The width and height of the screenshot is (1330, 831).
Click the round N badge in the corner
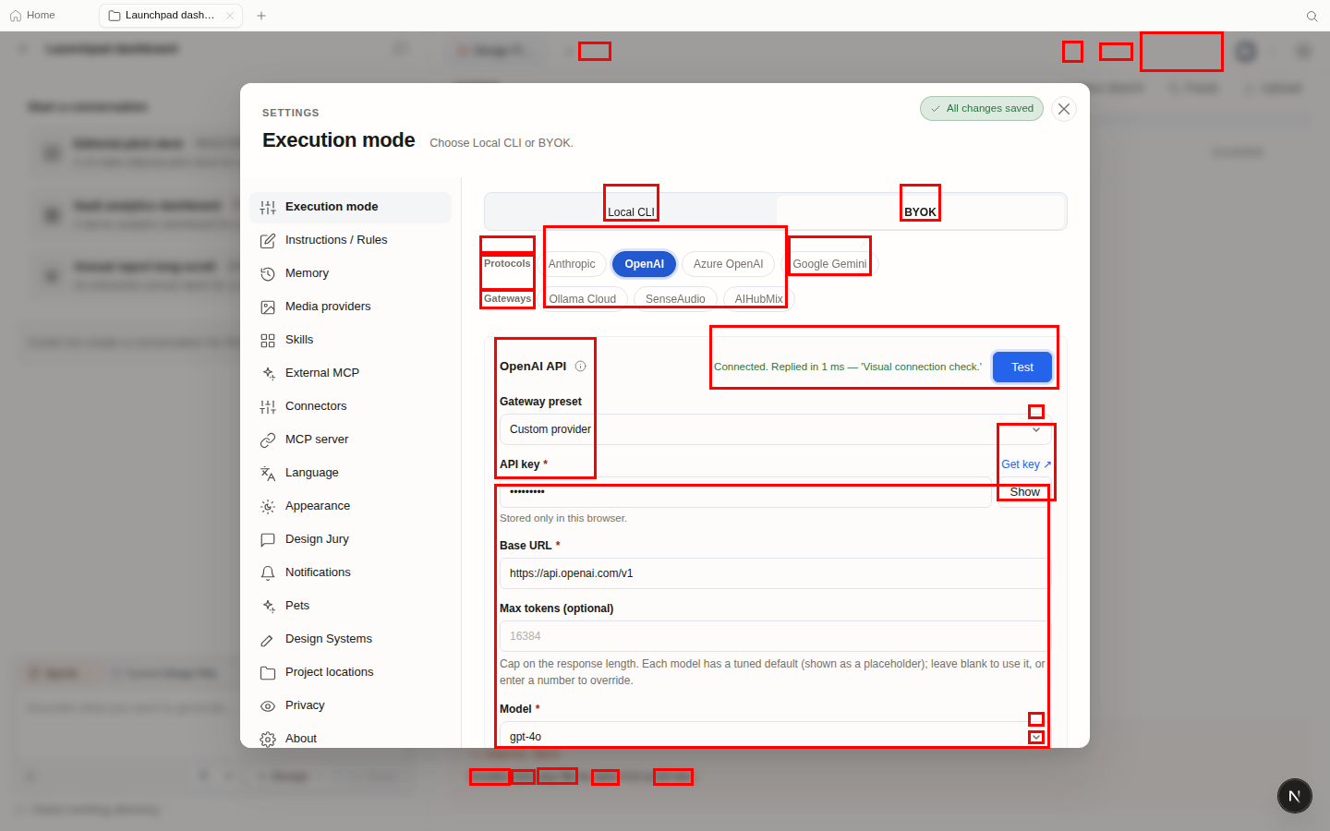coord(1295,796)
